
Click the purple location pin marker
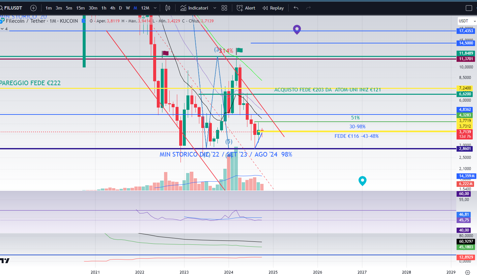click(297, 30)
